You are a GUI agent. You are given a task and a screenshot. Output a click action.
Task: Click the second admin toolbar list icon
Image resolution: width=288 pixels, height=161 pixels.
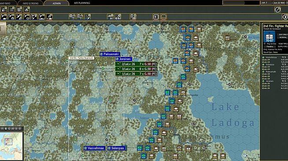[11, 10]
